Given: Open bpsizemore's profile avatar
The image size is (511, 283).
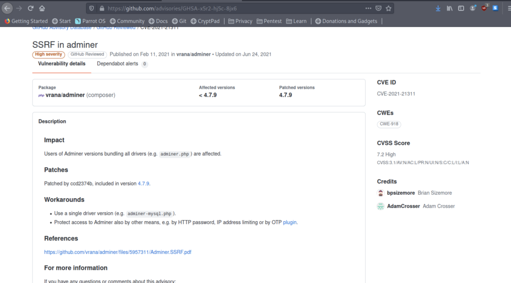Looking at the screenshot, I should (380, 193).
